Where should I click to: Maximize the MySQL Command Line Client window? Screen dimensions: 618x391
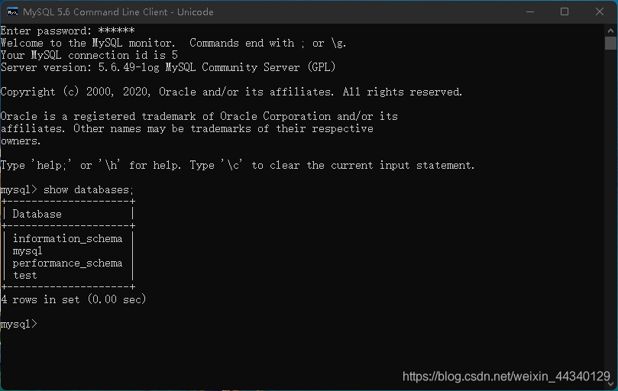tap(565, 11)
